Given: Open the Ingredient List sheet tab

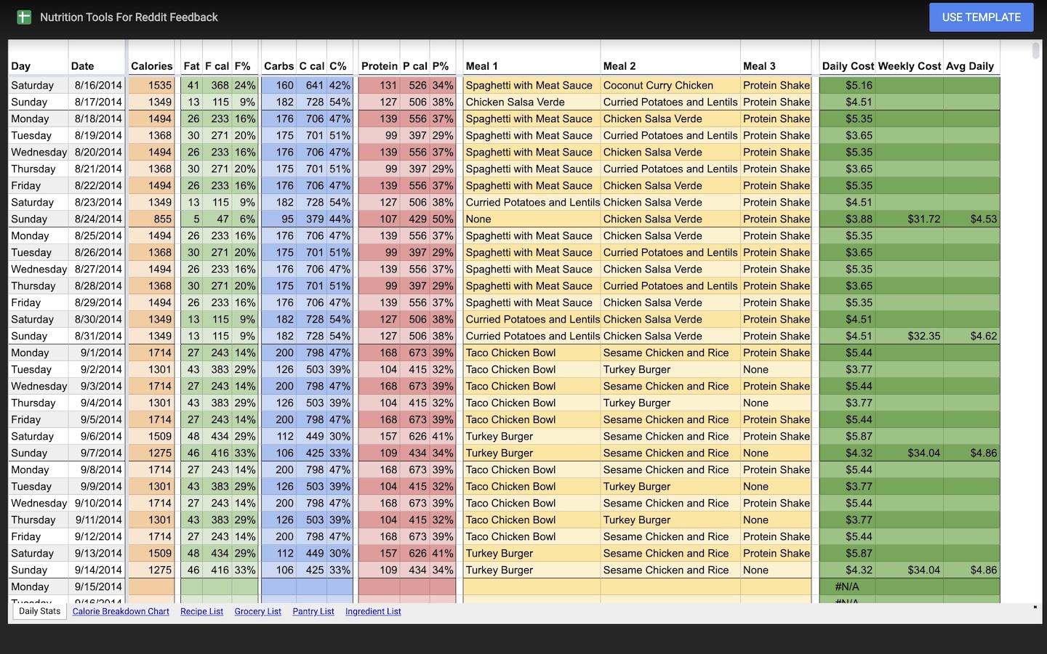Looking at the screenshot, I should click(x=373, y=611).
